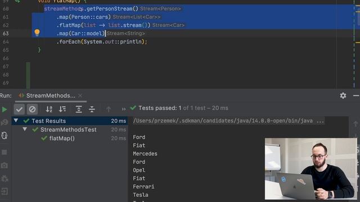
Task: Click line number 64 in gutter
Action: click(6, 42)
